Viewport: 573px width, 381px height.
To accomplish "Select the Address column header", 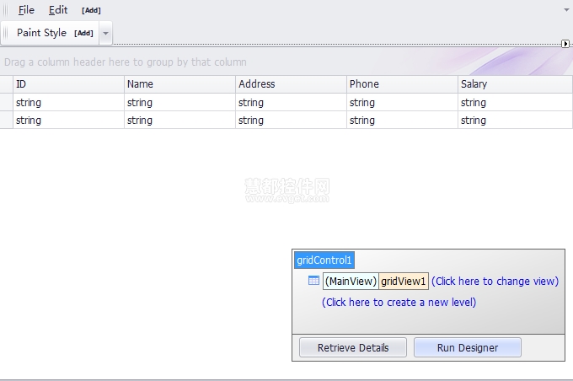I will (291, 84).
